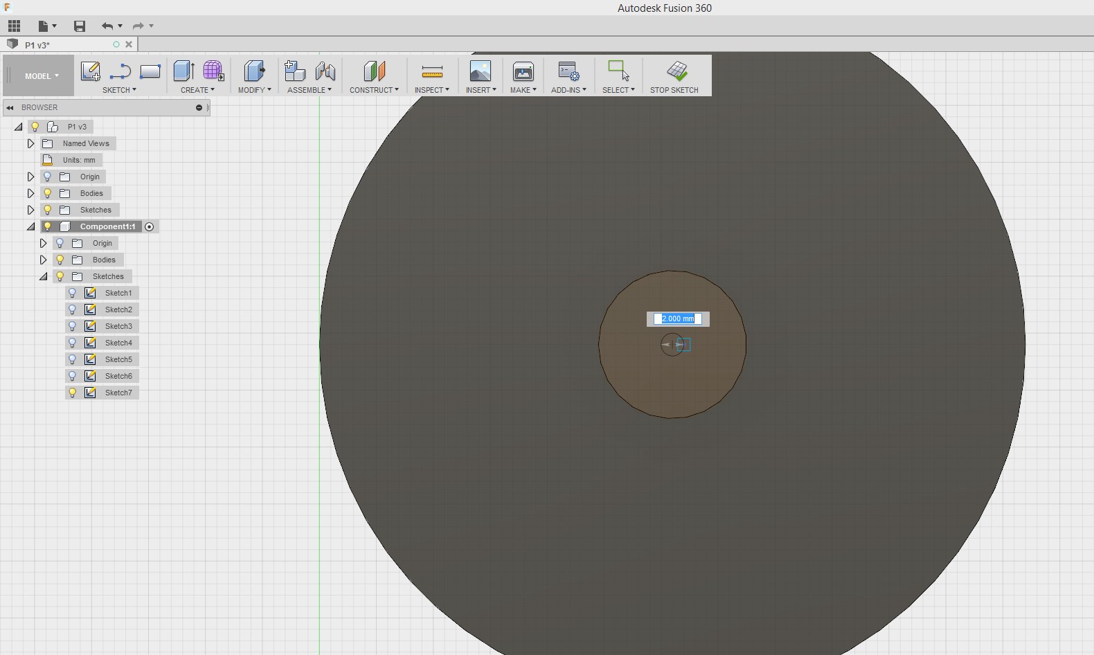
Task: Expand the top-level Origin folder
Action: (31, 177)
